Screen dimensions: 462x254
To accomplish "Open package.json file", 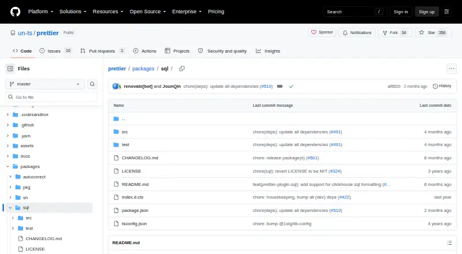I will [x=135, y=210].
